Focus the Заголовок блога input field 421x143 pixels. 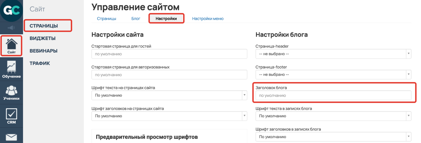coord(333,95)
